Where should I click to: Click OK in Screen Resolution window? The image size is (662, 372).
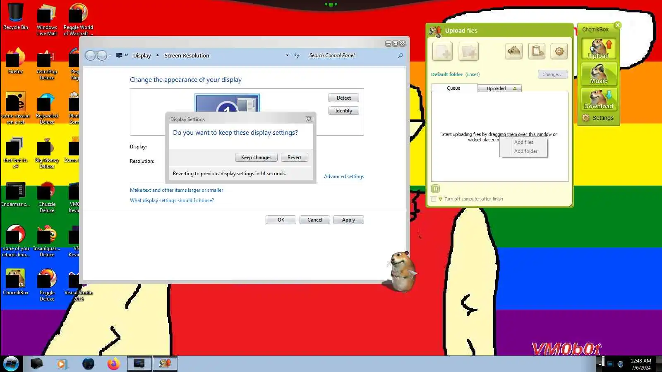[x=281, y=220]
